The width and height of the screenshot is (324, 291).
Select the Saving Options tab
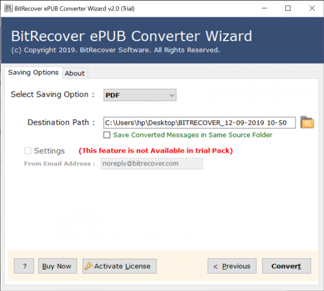point(33,72)
